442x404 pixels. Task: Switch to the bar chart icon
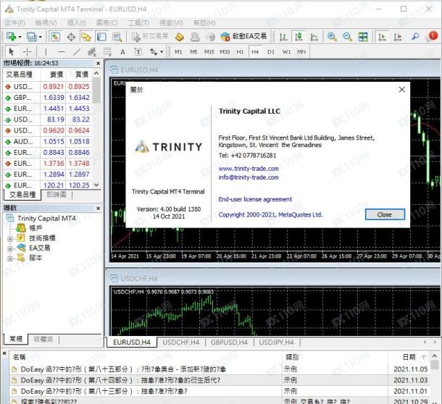[283, 37]
